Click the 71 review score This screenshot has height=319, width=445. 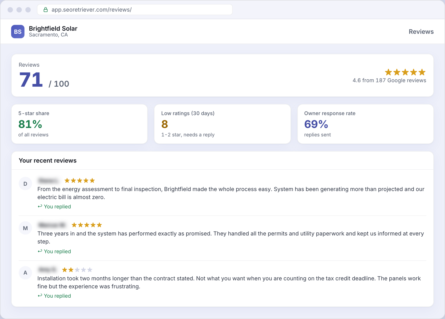pos(31,80)
